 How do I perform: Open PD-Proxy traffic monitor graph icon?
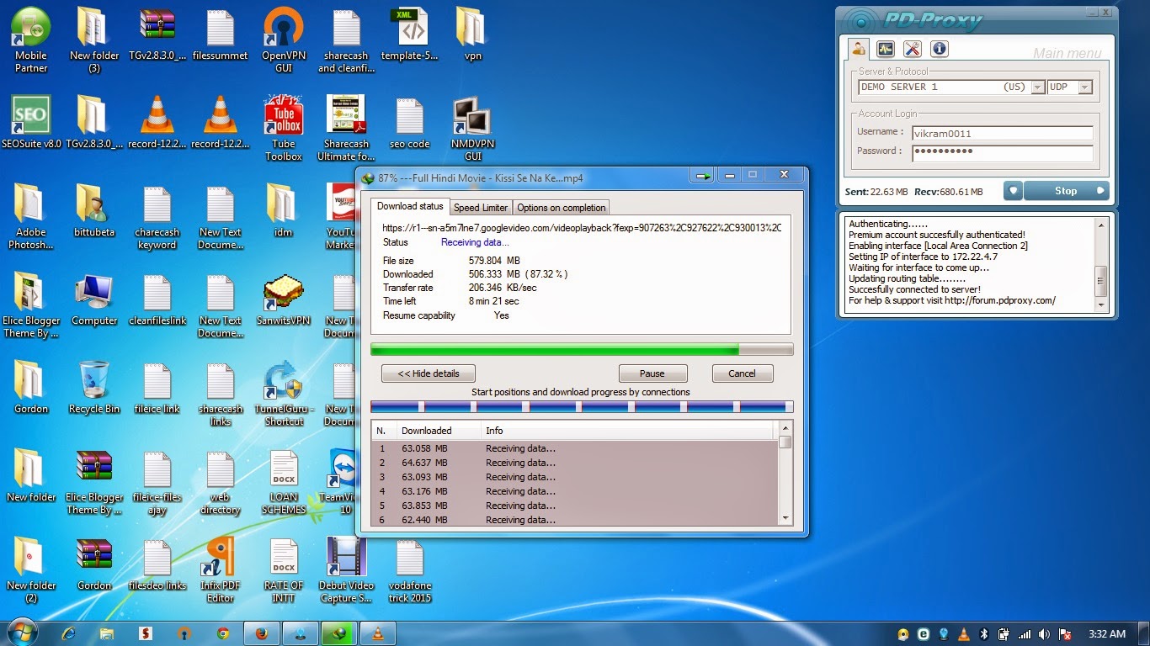pyautogui.click(x=885, y=49)
